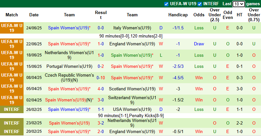Open the 0-0 result of Spain vs Italy
The width and height of the screenshot is (261, 136).
101,28
